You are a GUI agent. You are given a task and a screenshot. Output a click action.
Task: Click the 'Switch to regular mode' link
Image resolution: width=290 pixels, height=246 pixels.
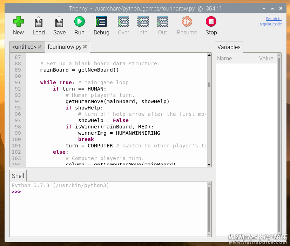pos(271,21)
